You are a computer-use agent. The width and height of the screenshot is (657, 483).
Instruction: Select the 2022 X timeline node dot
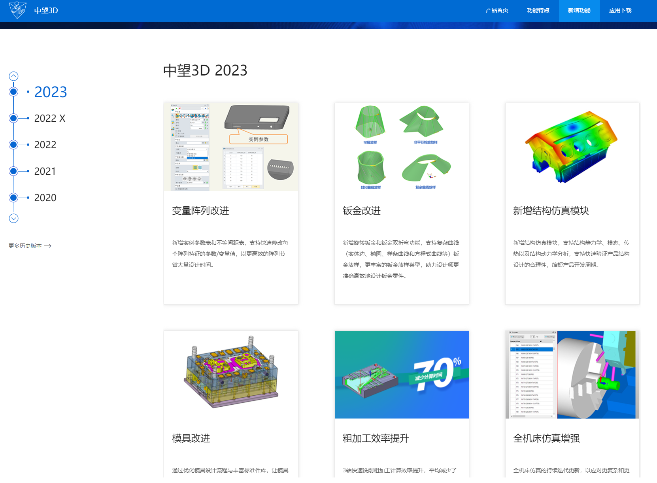[x=13, y=118]
